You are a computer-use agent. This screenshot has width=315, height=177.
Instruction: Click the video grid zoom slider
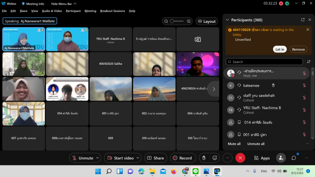[177, 21]
